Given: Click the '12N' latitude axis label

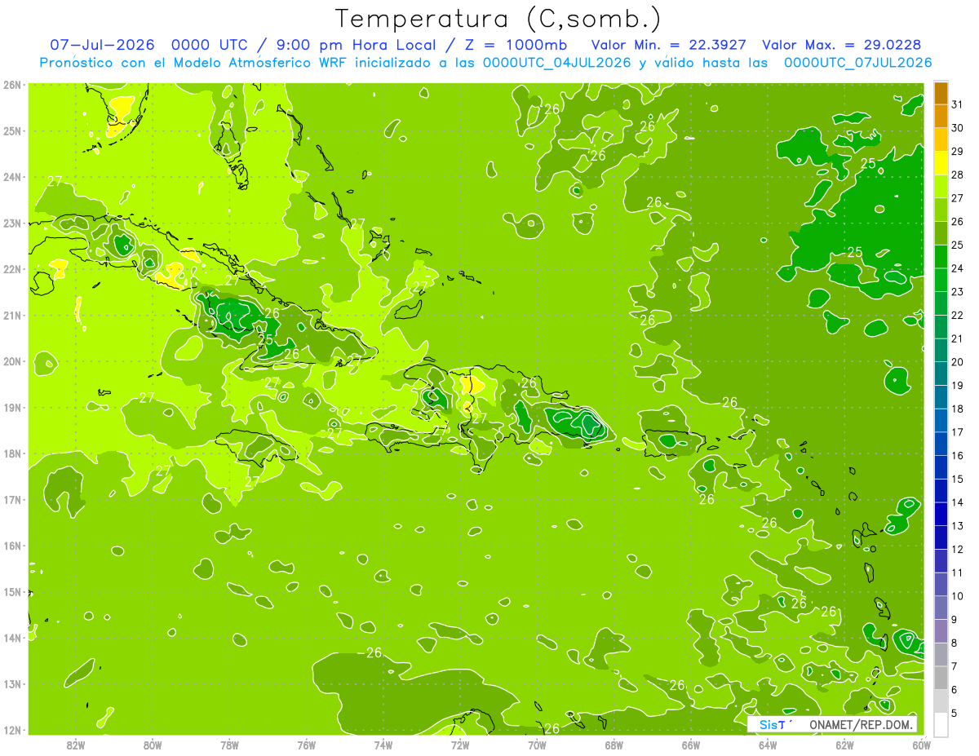Looking at the screenshot, I should click(x=12, y=730).
